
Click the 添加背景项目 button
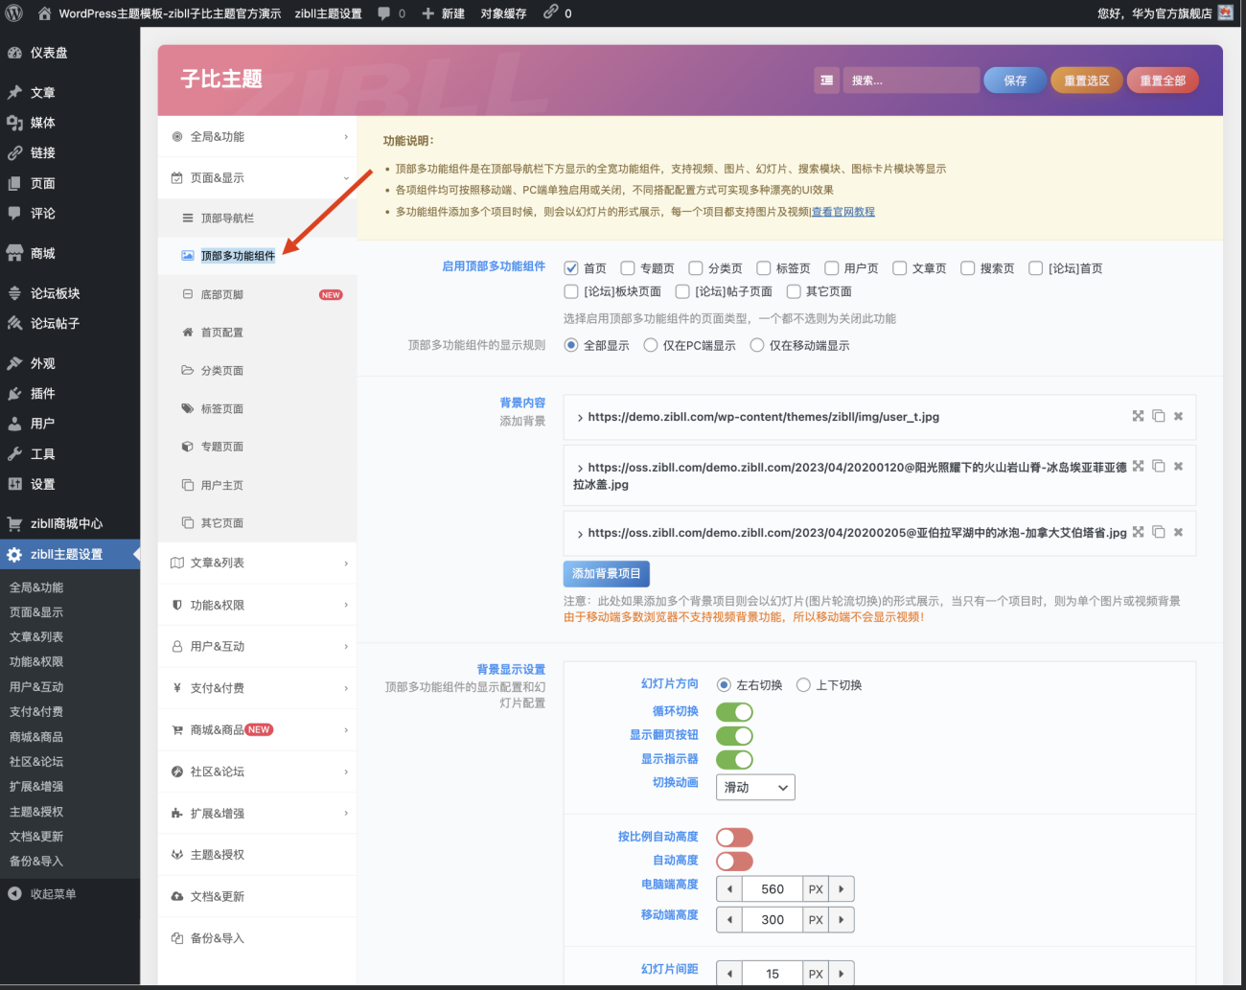point(606,574)
